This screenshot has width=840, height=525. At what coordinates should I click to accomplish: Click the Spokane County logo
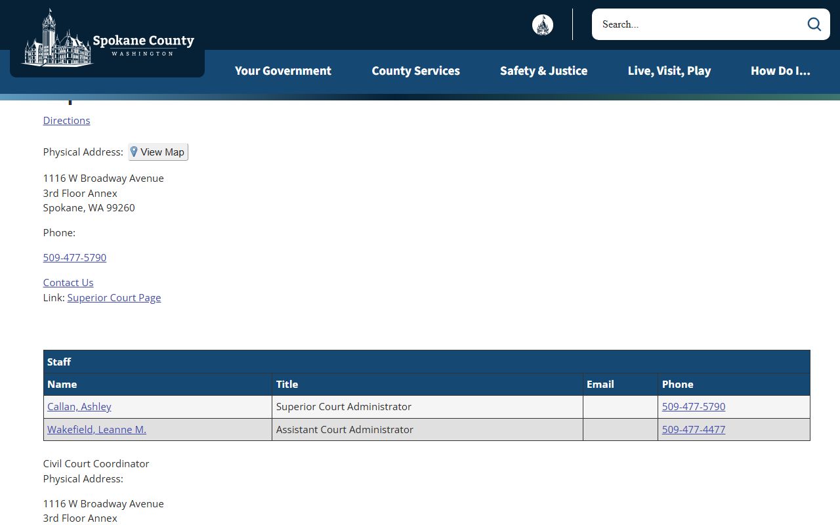tap(108, 38)
